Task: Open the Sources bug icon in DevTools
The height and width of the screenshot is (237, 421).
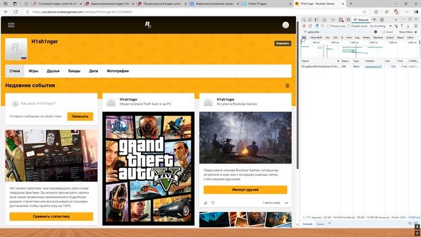Action: coord(348,20)
